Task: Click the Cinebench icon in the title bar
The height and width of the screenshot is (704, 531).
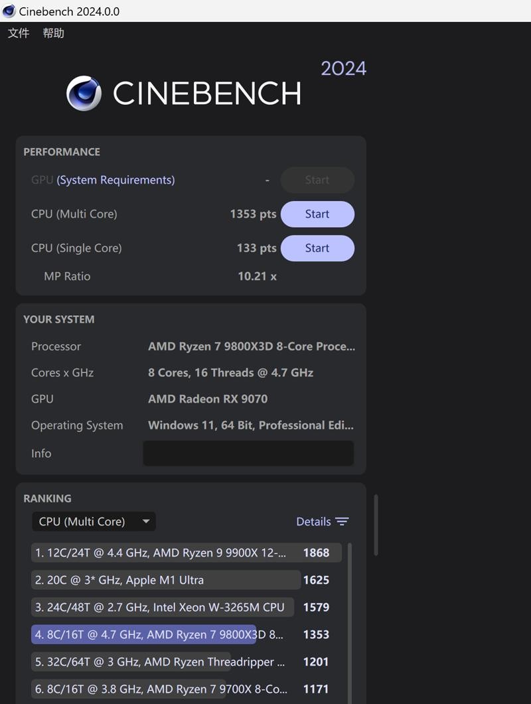Action: coord(8,11)
